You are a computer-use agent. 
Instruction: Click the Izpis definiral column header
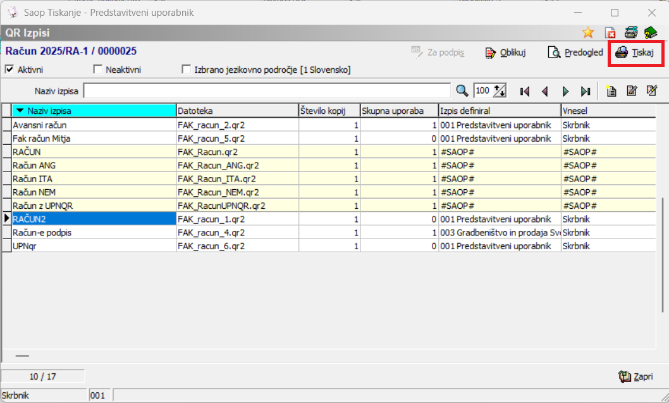point(500,111)
